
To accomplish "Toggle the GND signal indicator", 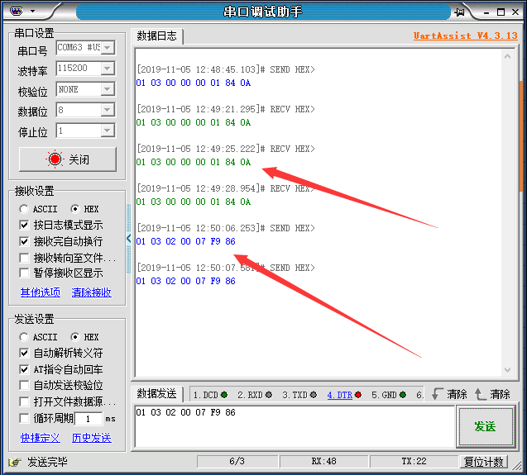I will click(403, 395).
